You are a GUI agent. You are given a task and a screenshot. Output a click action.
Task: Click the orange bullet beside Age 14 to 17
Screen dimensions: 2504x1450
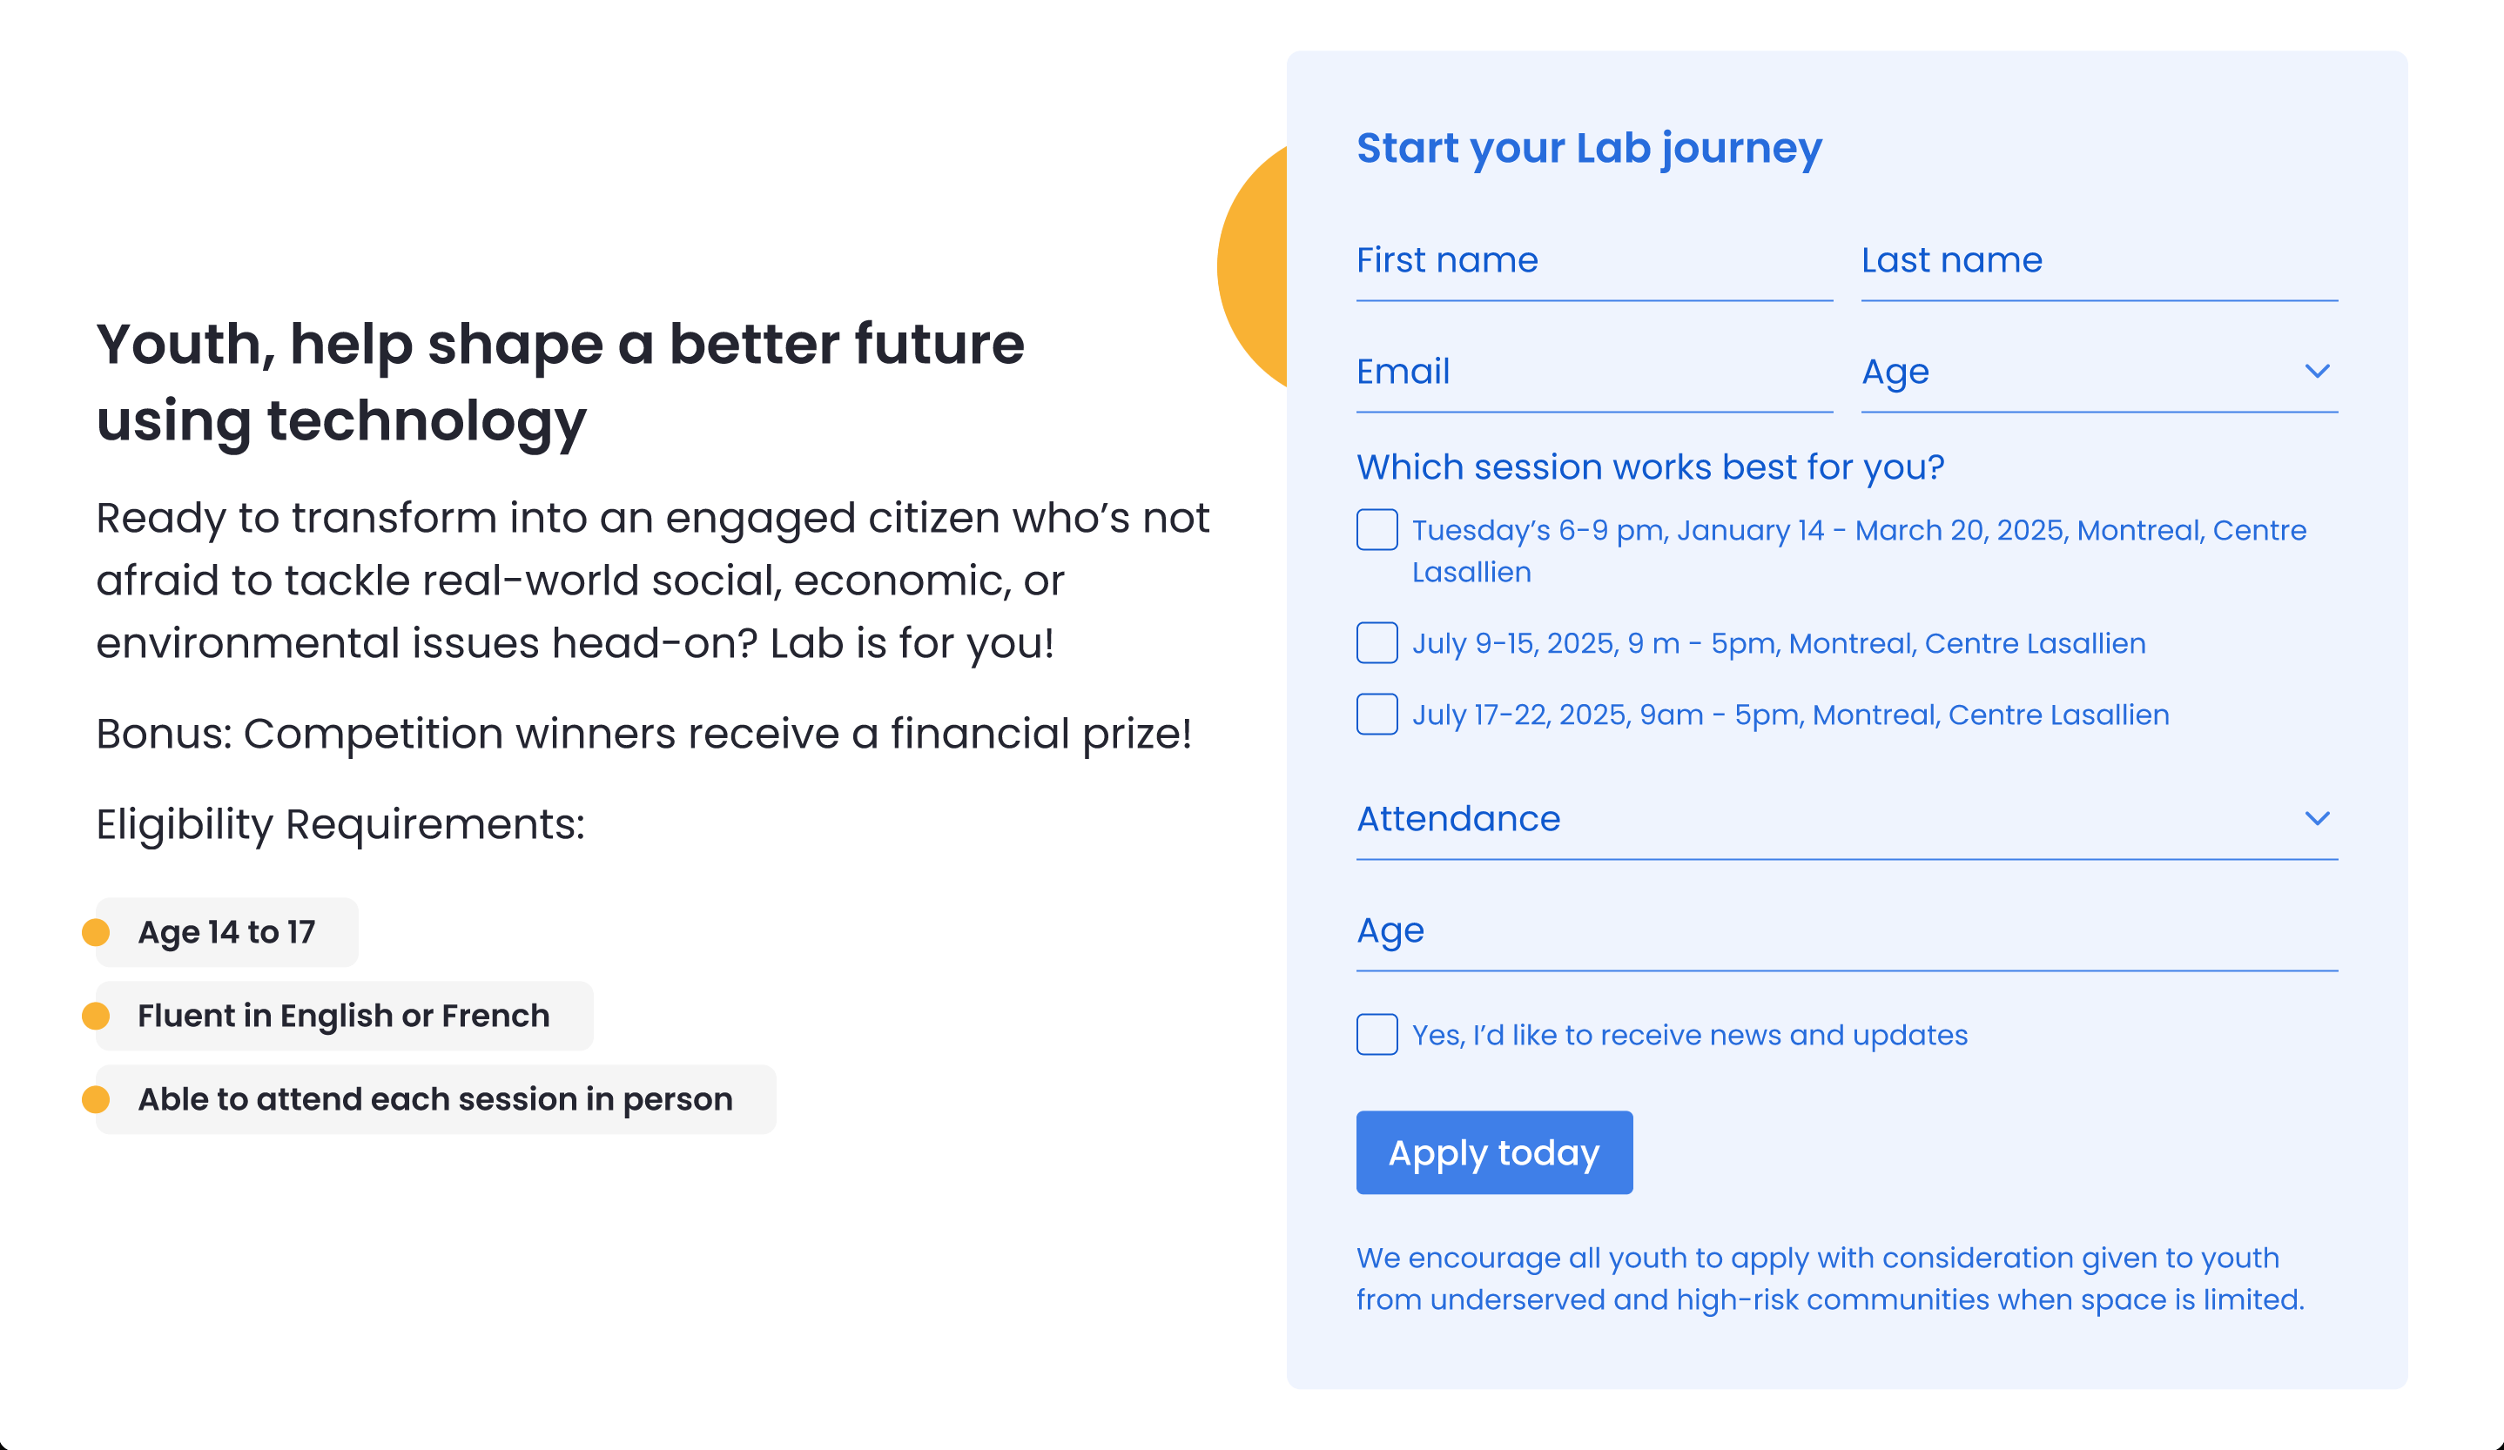[96, 931]
